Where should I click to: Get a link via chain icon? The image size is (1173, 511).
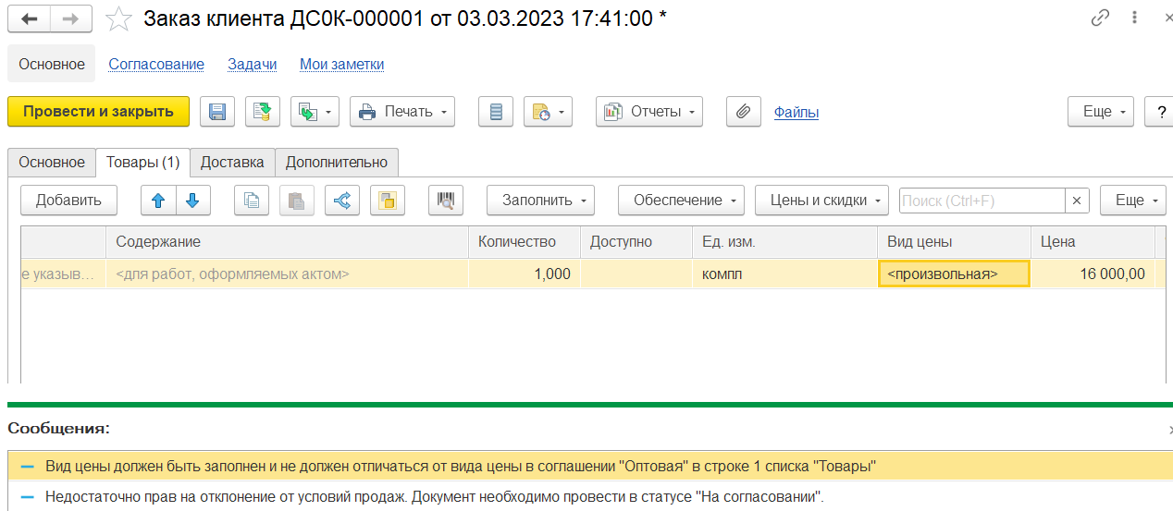(x=1100, y=18)
